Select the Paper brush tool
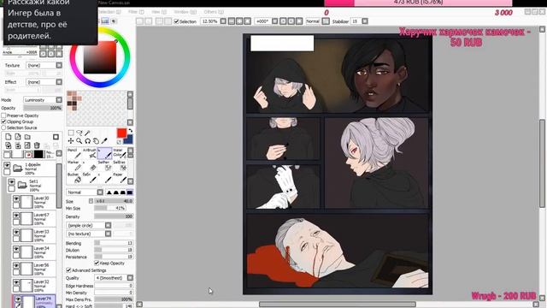The width and height of the screenshot is (547, 308). pos(120,177)
